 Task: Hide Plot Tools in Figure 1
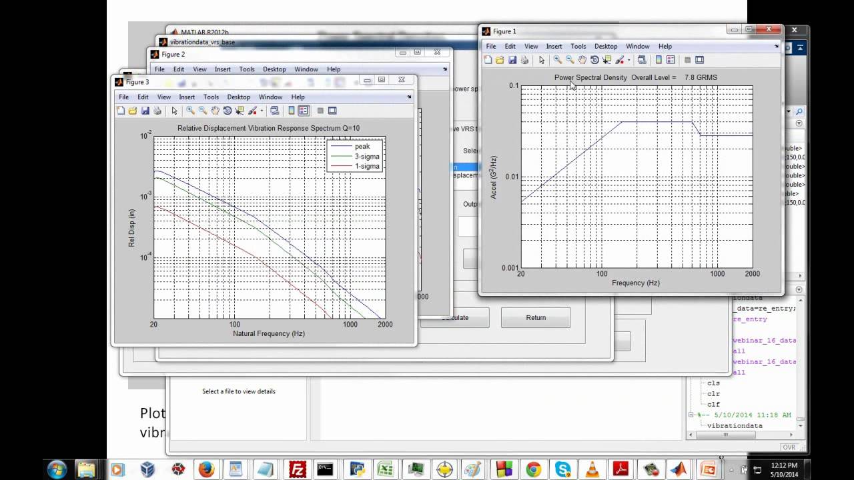687,60
